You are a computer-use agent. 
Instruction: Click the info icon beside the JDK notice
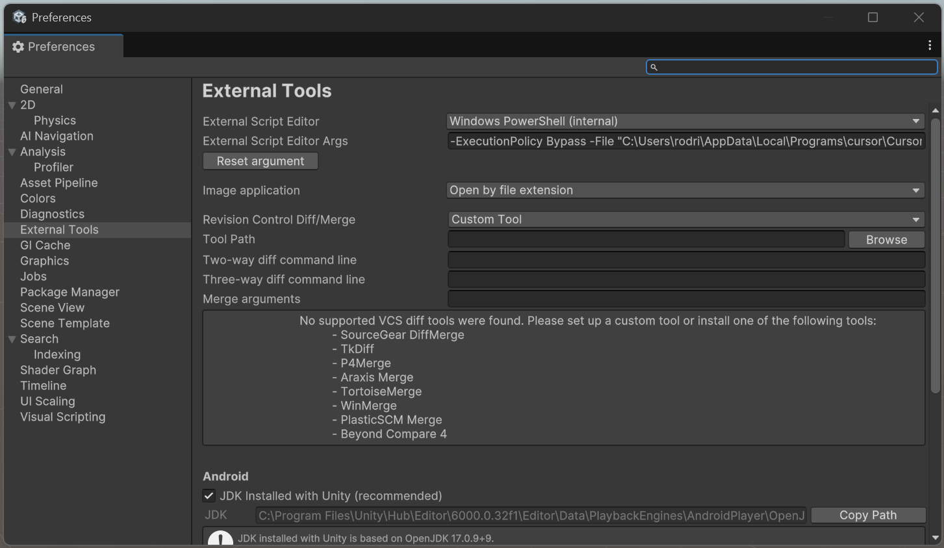click(220, 538)
